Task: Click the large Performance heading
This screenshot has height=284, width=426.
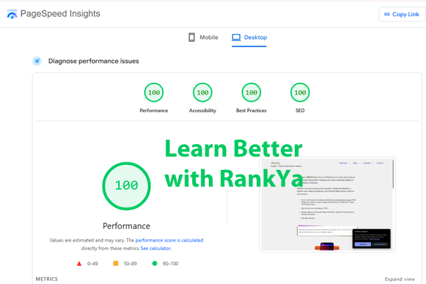Action: click(x=126, y=226)
